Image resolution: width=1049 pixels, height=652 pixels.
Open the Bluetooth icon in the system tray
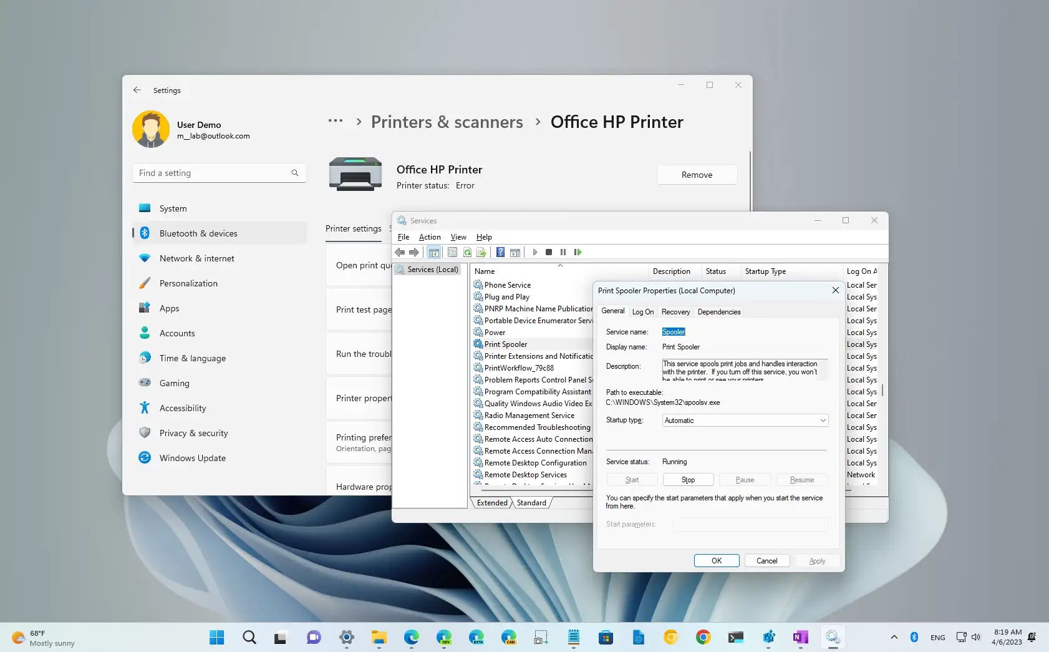coord(914,637)
